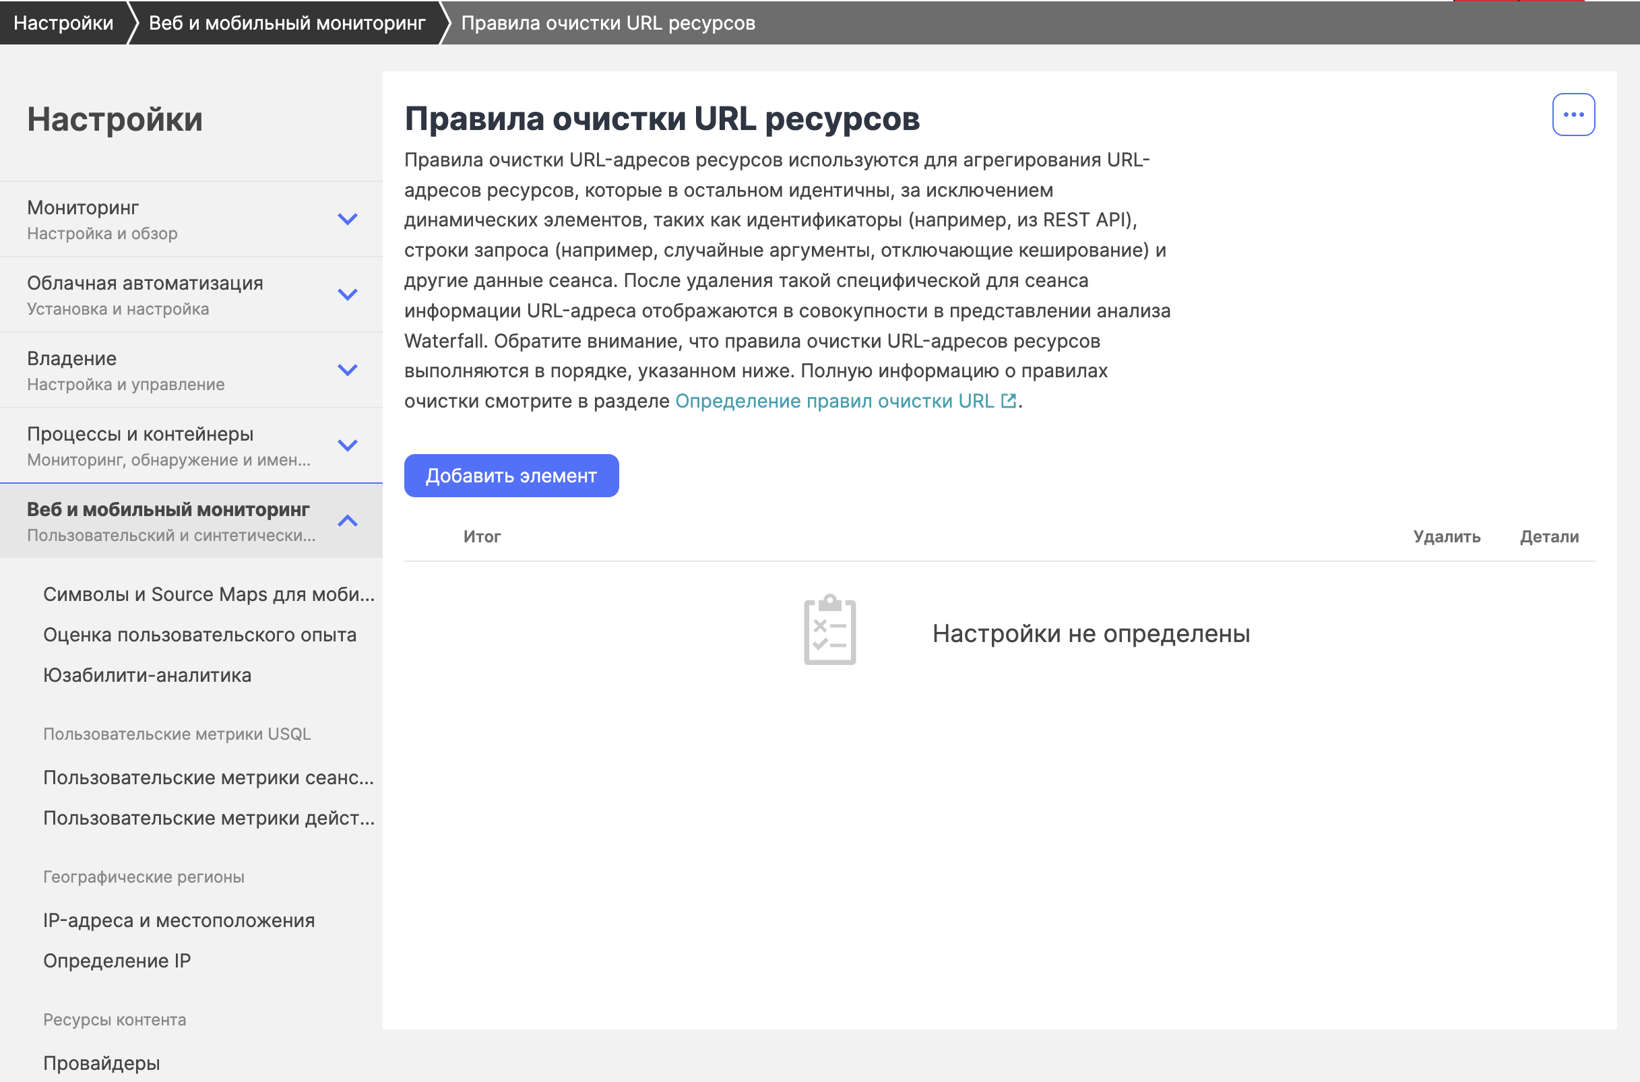The image size is (1640, 1082).
Task: Open the Определение правил очистки URL link
Action: pos(833,400)
